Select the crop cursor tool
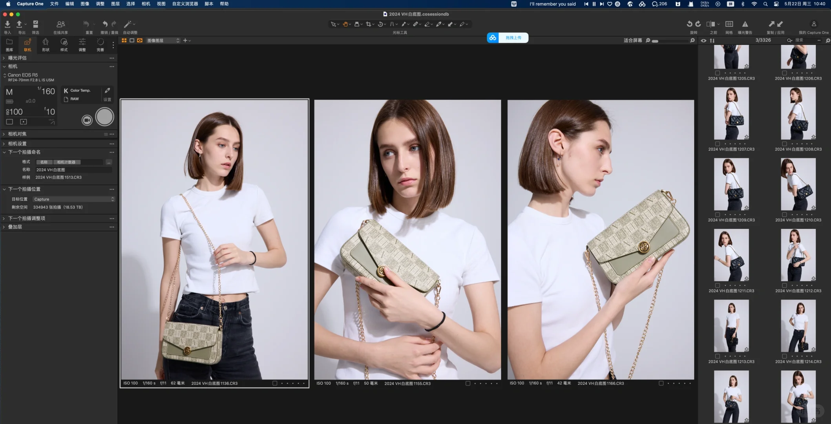Screen dimensions: 831x424 coord(368,24)
